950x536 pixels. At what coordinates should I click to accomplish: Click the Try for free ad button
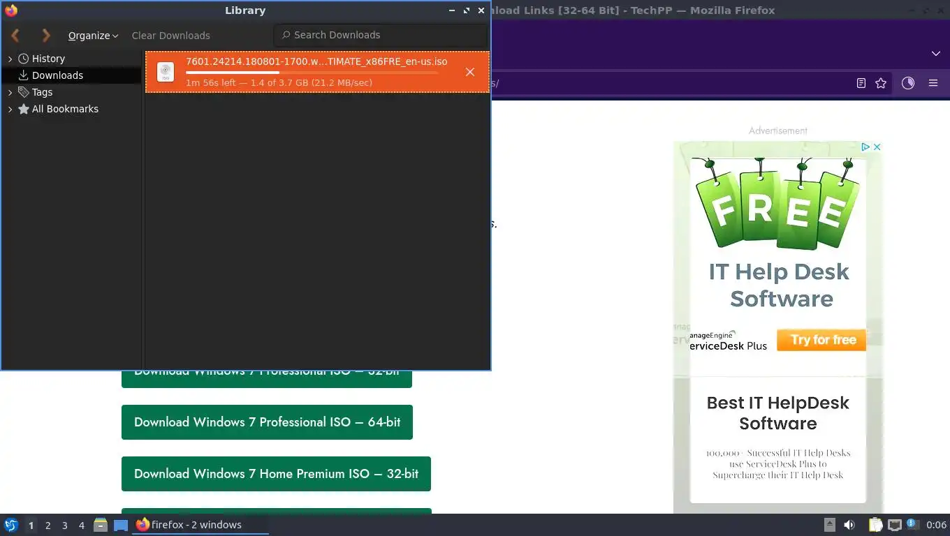(821, 340)
